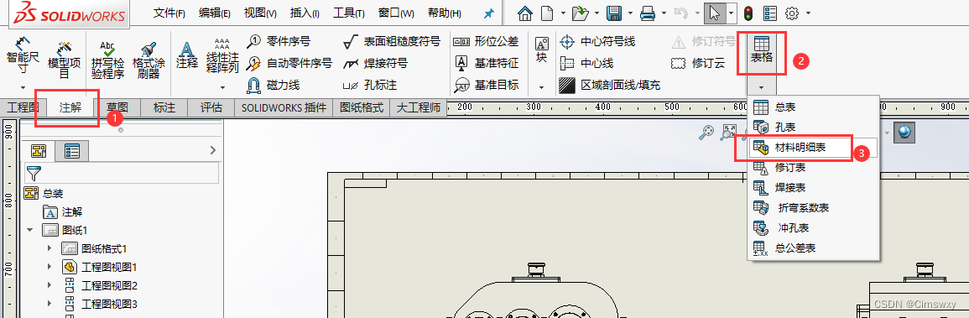Image resolution: width=969 pixels, height=318 pixels.
Task: Expand panel with the chevron arrow
Action: (212, 150)
